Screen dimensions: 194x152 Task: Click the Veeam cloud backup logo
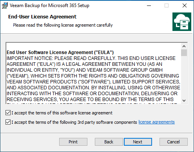tap(182, 22)
